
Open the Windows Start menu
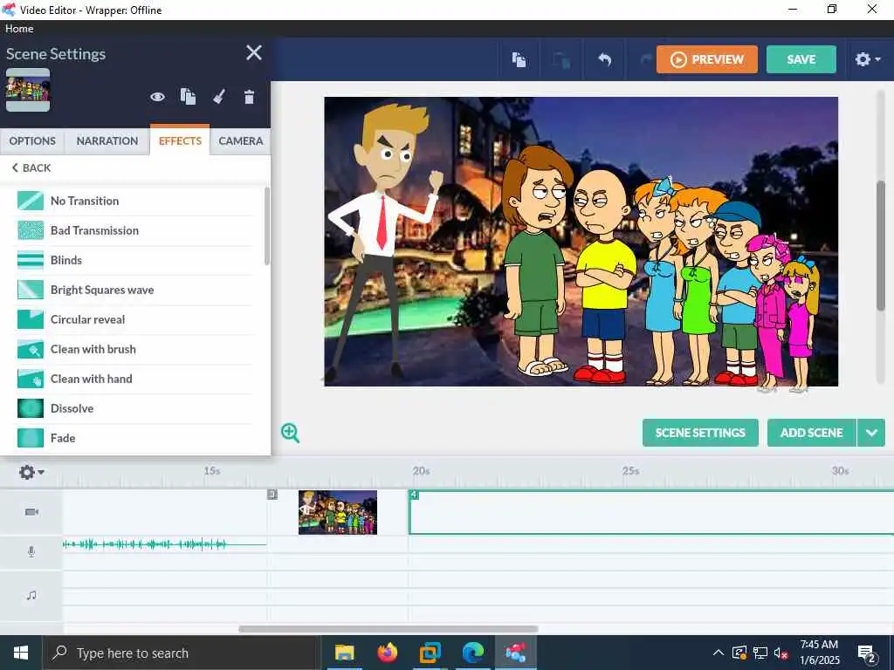(21, 653)
